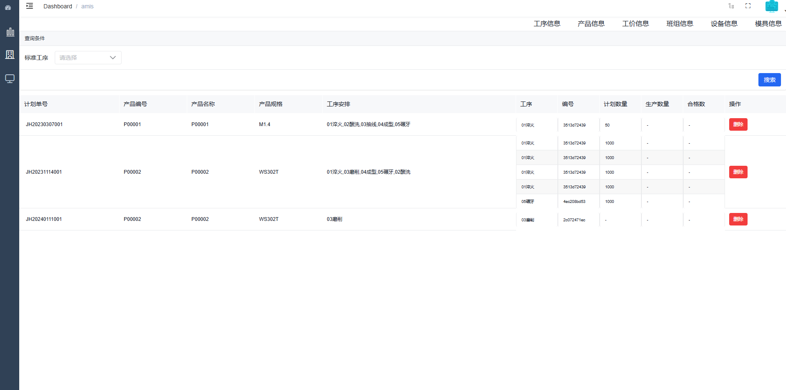Delete plan JH20240111001 with 删除 button
Screen dimensions: 786x390
coord(738,219)
